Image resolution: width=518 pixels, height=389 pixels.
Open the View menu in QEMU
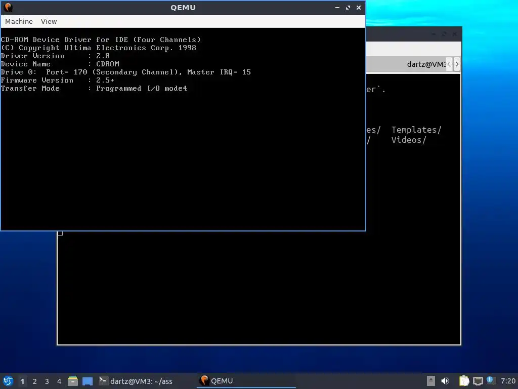49,21
